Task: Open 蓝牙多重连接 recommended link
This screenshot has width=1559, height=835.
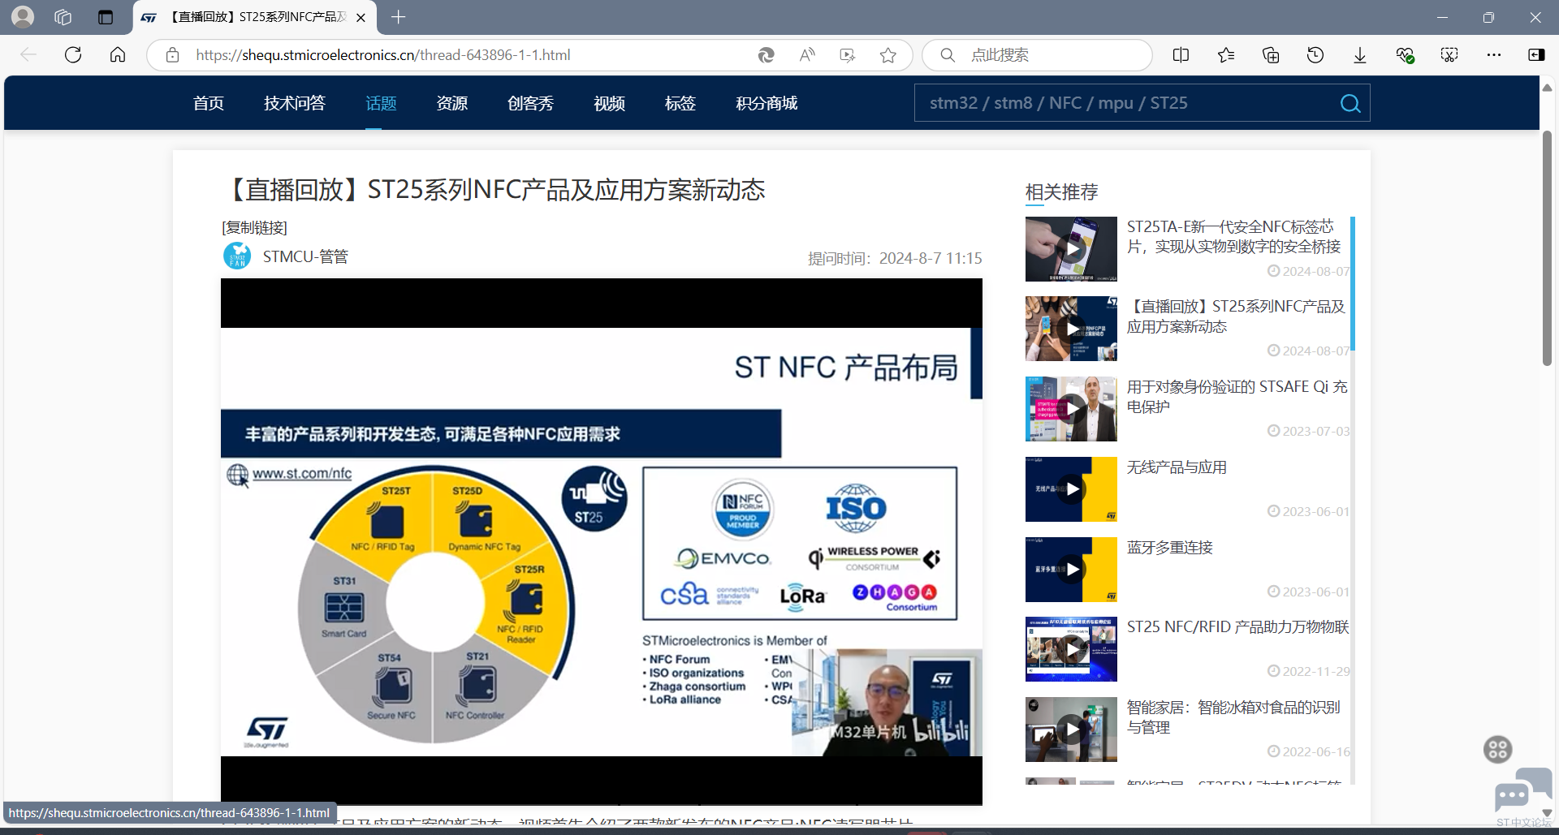Action: 1169,548
